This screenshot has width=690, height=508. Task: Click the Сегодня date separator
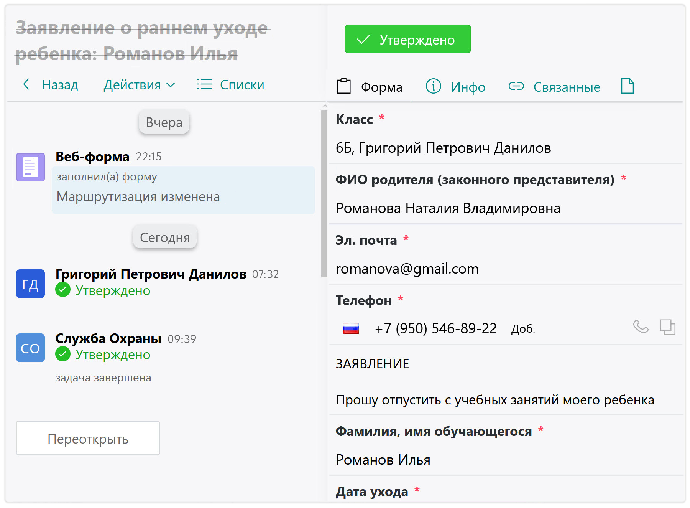click(x=165, y=237)
